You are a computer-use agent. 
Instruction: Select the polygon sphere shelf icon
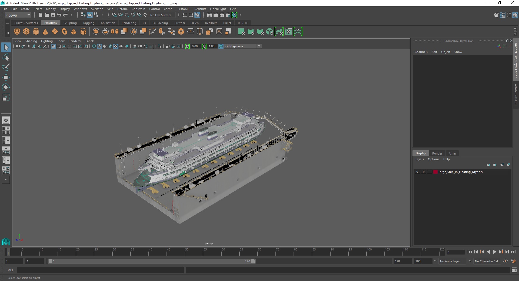(x=17, y=32)
